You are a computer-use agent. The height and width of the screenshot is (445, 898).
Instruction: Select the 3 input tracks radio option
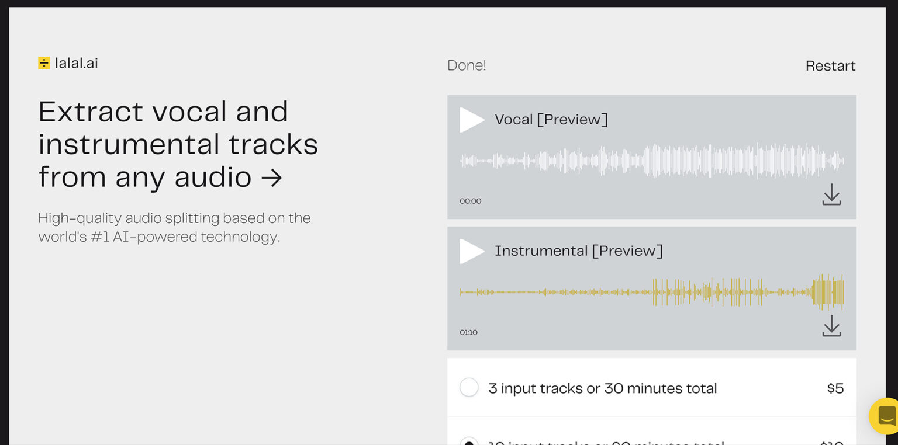(469, 388)
